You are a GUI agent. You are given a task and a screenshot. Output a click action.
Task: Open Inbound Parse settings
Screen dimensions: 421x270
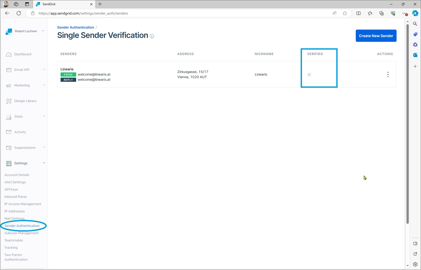click(16, 197)
